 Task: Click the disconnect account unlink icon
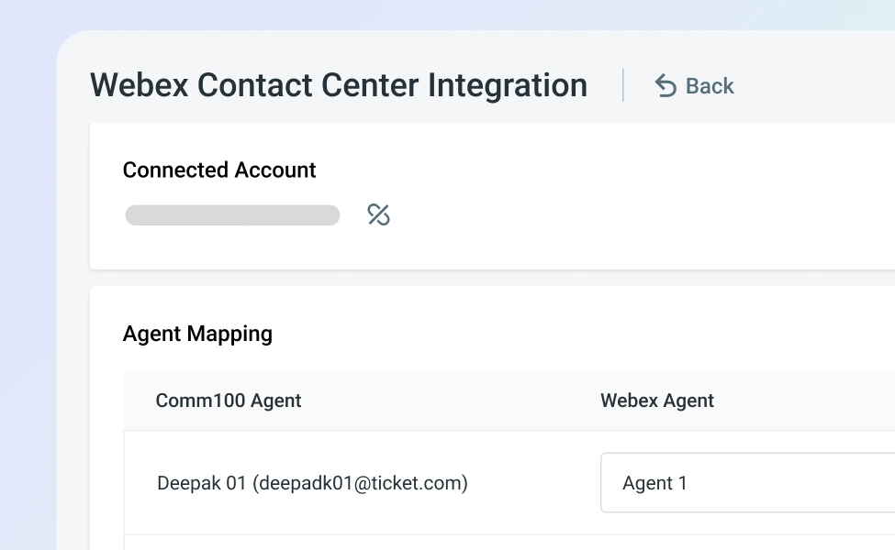point(378,214)
